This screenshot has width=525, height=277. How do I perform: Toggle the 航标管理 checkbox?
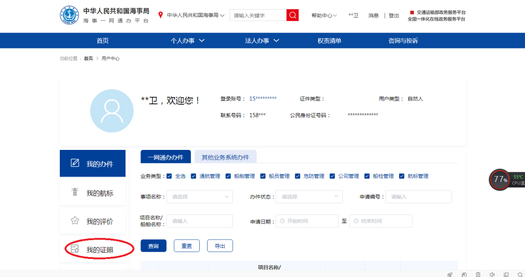[x=402, y=176]
